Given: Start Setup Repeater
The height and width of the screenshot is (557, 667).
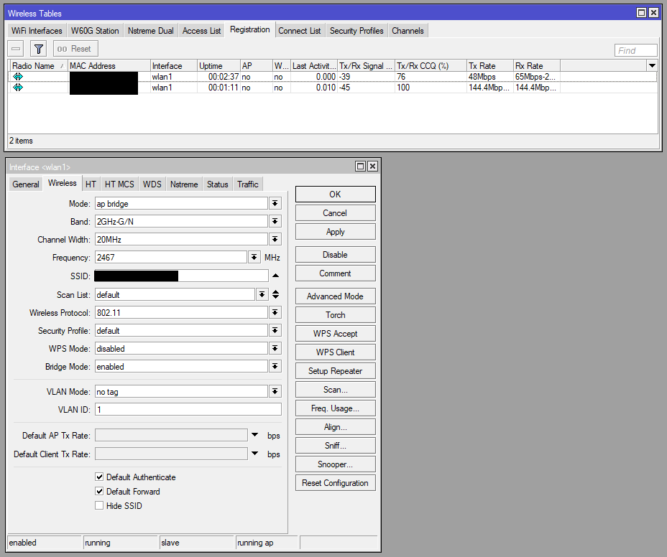Looking at the screenshot, I should pyautogui.click(x=335, y=371).
